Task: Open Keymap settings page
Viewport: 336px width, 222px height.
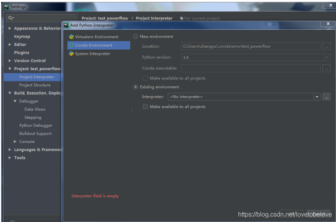Action: (x=22, y=37)
